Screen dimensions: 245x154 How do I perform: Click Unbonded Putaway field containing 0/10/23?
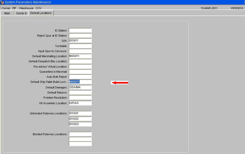coord(80,124)
